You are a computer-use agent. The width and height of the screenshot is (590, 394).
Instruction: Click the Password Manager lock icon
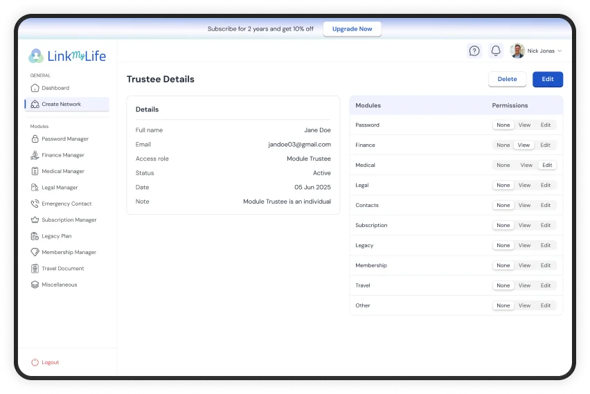[x=35, y=139]
